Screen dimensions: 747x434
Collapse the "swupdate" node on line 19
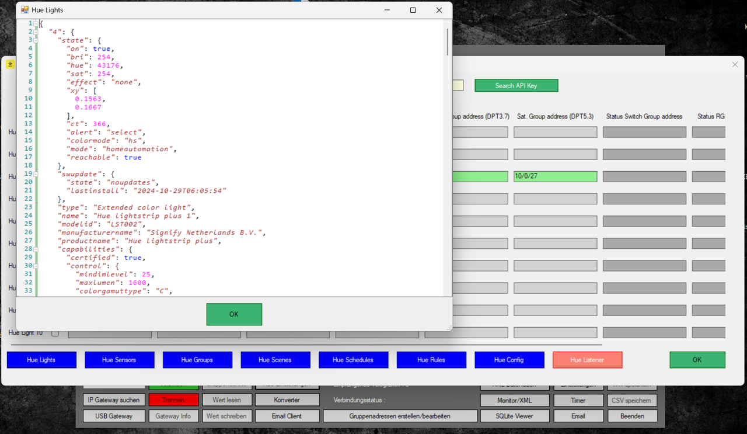tap(36, 174)
